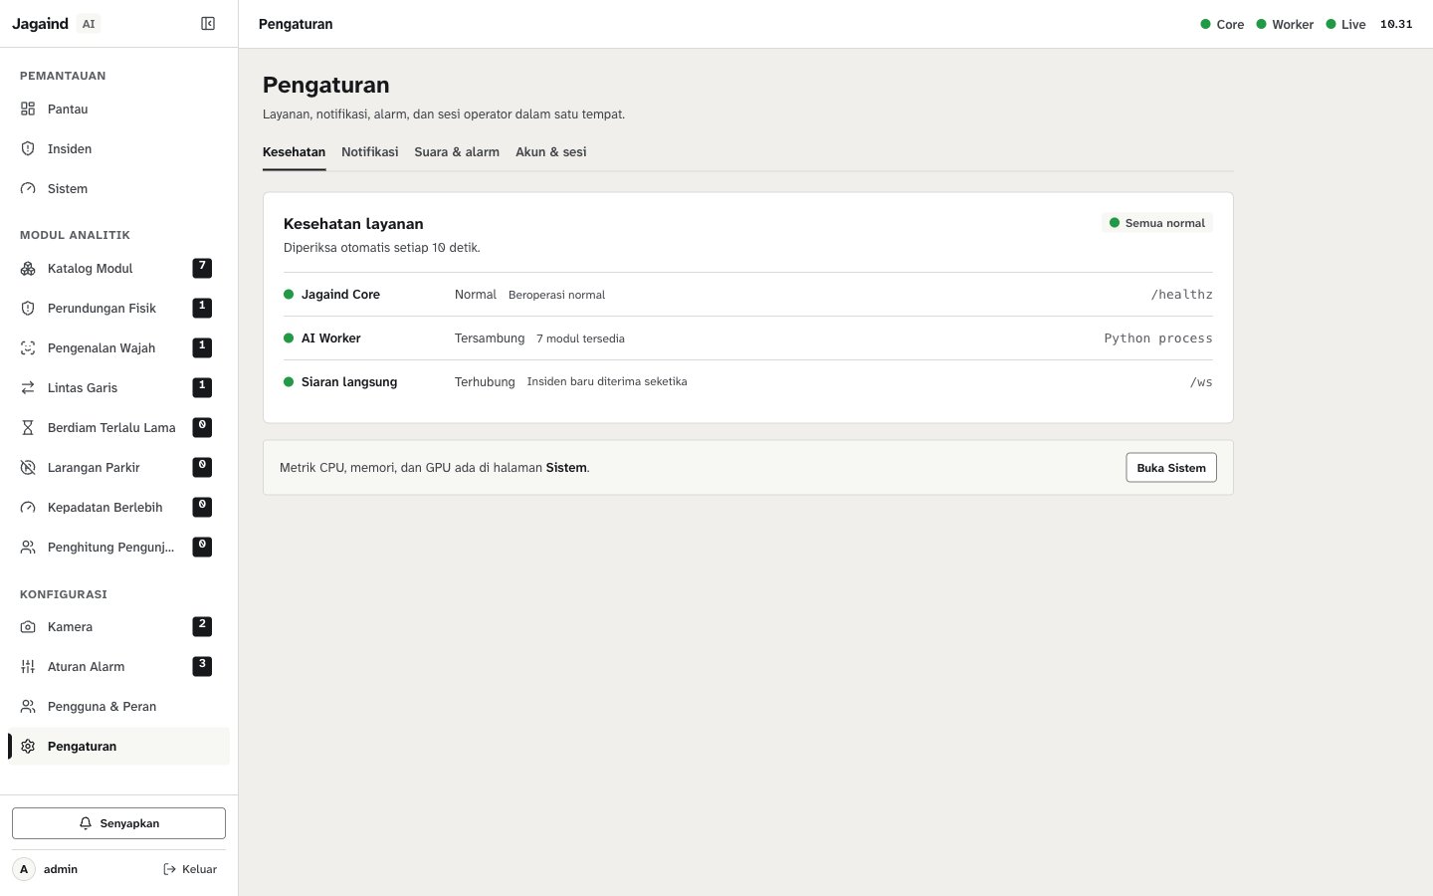Screen dimensions: 1433x896
Task: Open the Sistem gauge icon
Action: (x=28, y=189)
